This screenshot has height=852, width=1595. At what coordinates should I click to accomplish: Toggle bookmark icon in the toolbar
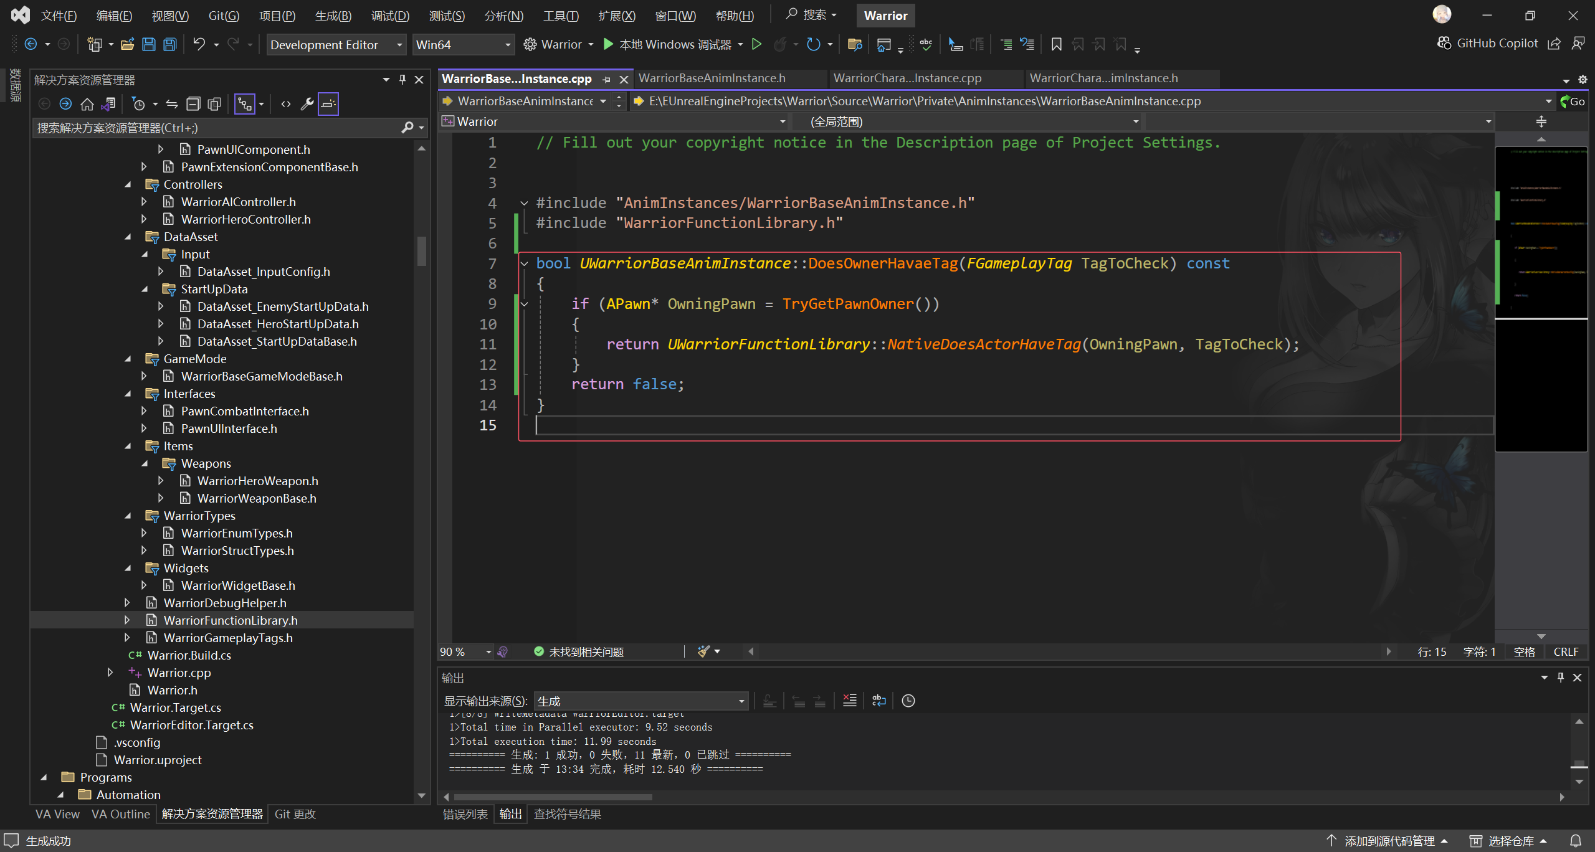pyautogui.click(x=1056, y=44)
